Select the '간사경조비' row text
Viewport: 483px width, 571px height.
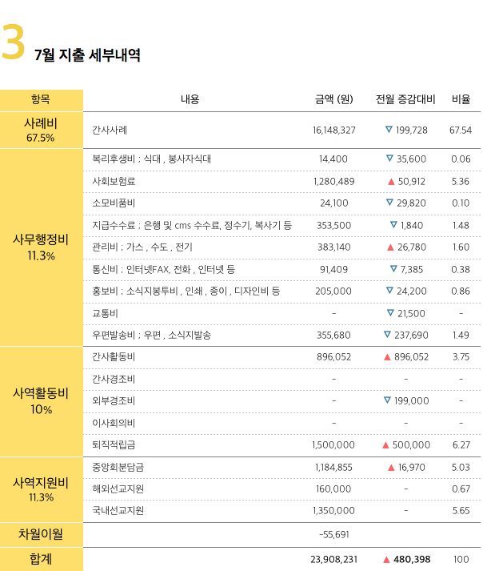[x=114, y=379]
